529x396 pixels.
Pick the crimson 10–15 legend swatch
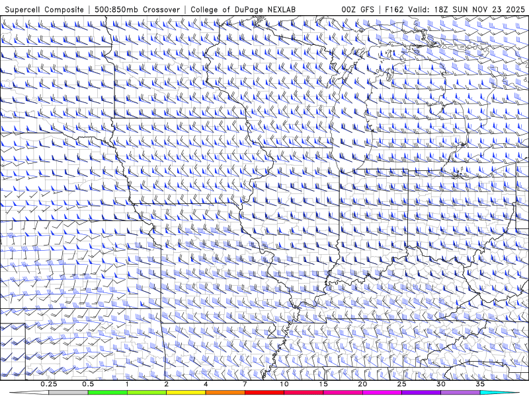304,393
